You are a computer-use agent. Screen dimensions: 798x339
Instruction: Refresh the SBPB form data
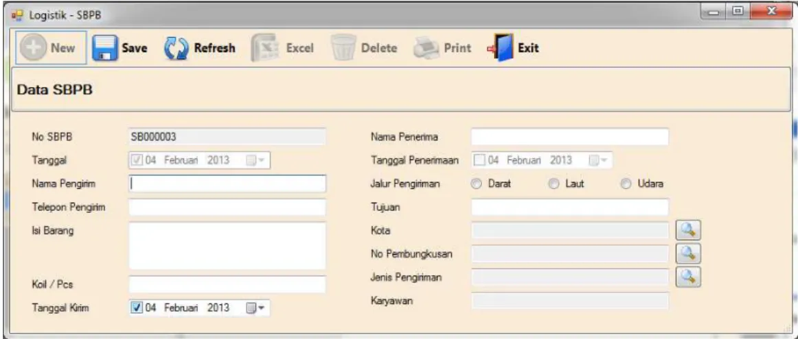click(199, 48)
